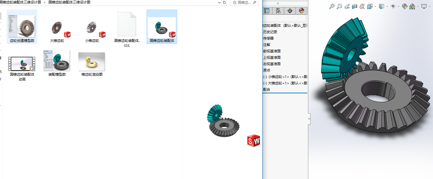Switch to the DimXpertManager tab

[x=290, y=11]
